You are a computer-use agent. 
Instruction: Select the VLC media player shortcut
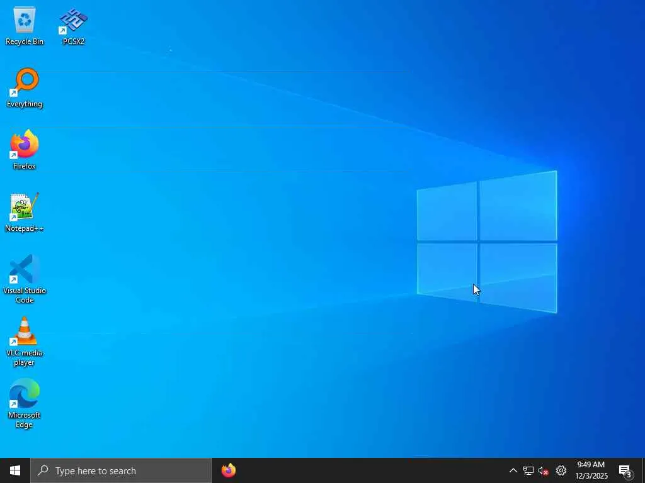click(x=25, y=341)
